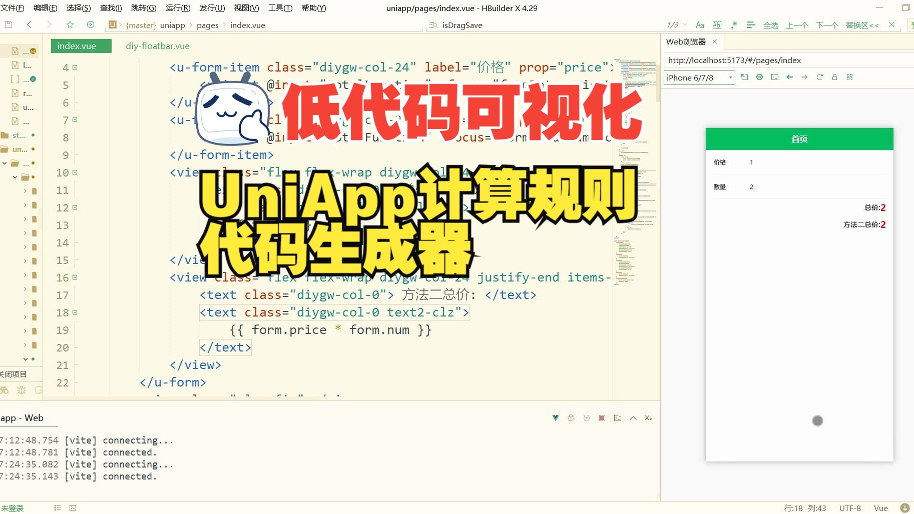Toggle regex search with asterisk icon
The width and height of the screenshot is (914, 514).
tap(734, 24)
